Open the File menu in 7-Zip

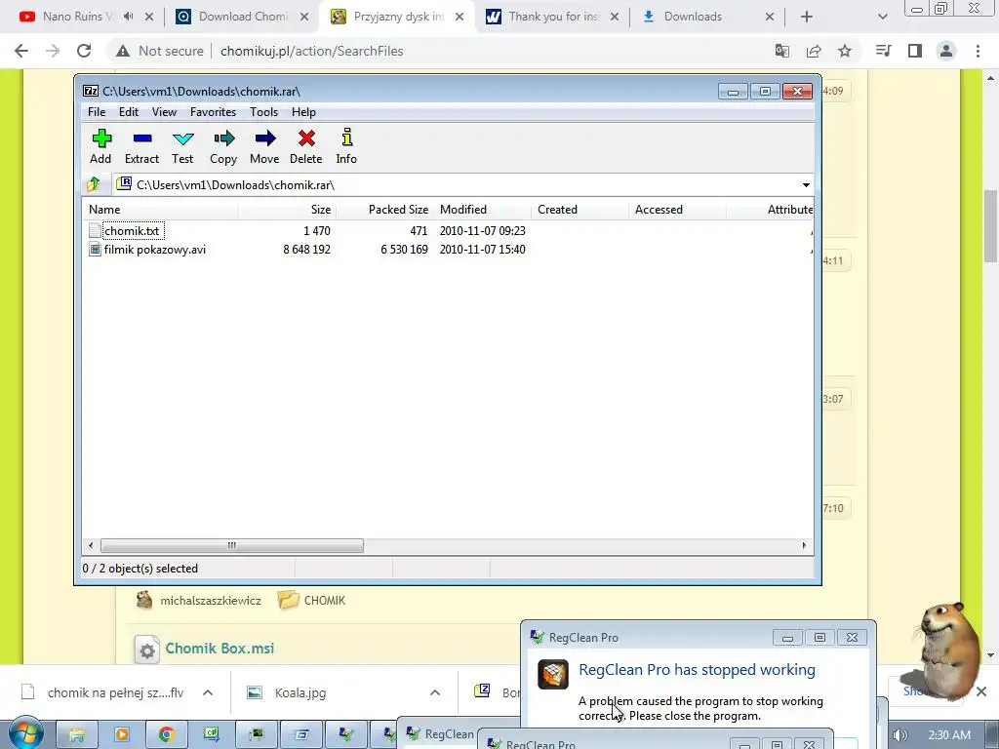[x=97, y=112]
